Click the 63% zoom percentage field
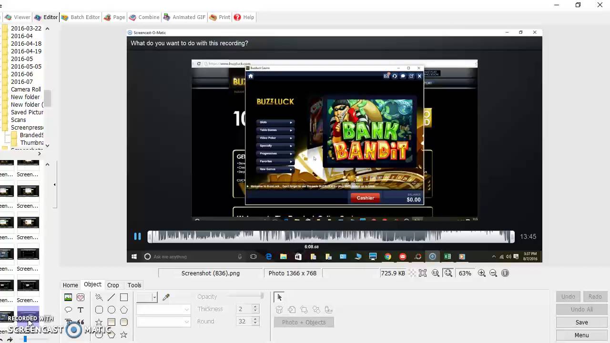Screen dimensions: 610x343 point(465,273)
